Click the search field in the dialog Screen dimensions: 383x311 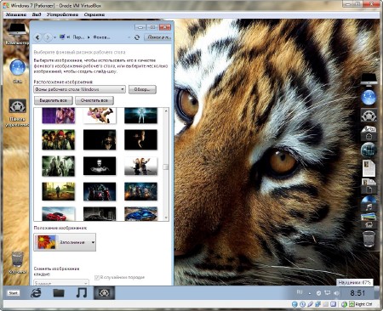(x=158, y=37)
